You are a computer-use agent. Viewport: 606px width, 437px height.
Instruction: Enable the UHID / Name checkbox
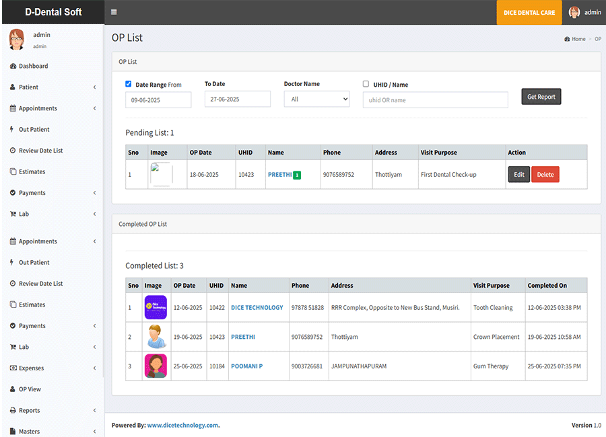pos(366,84)
